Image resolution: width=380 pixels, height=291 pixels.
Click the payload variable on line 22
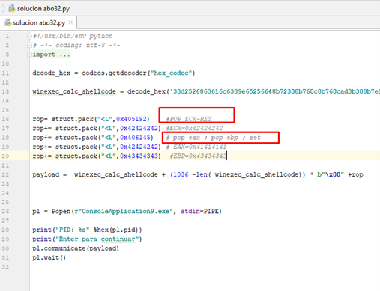click(x=46, y=174)
